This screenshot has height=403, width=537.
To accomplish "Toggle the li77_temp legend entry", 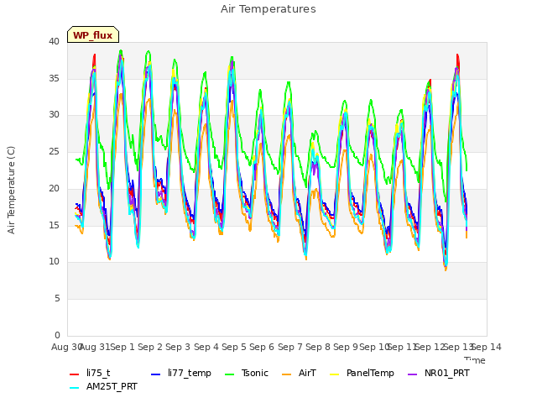I will click(181, 373).
